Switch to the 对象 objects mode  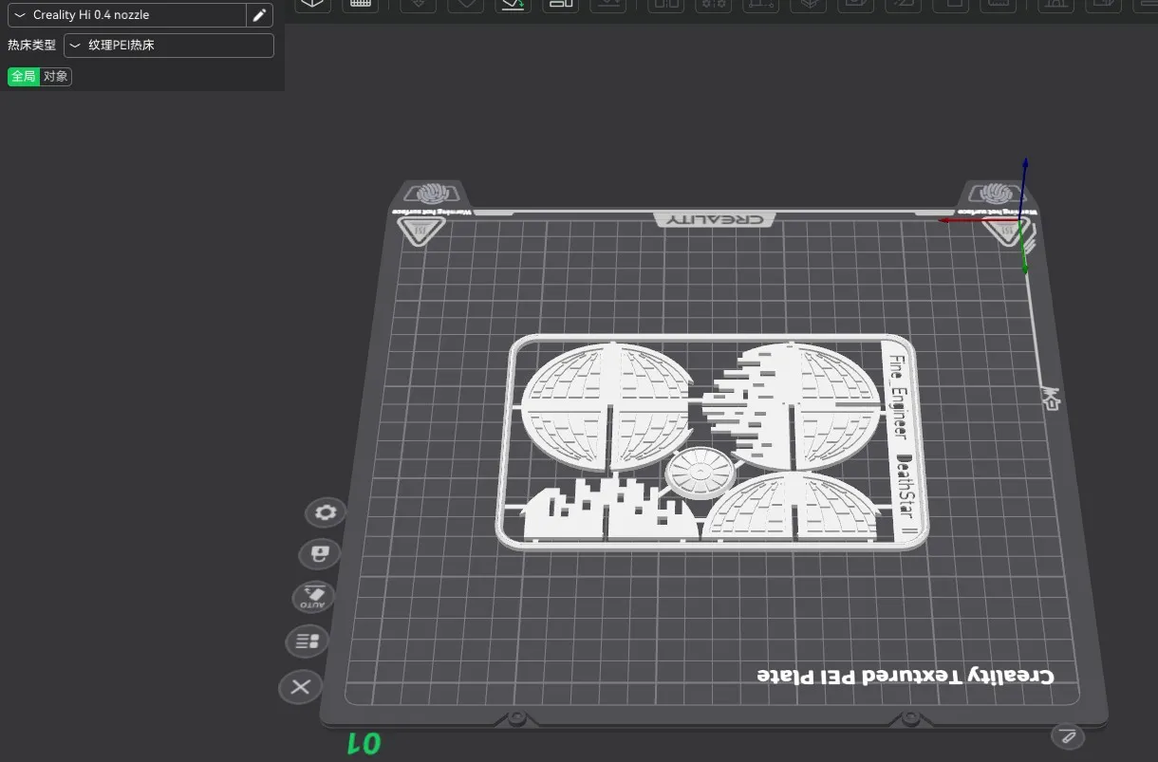[56, 77]
